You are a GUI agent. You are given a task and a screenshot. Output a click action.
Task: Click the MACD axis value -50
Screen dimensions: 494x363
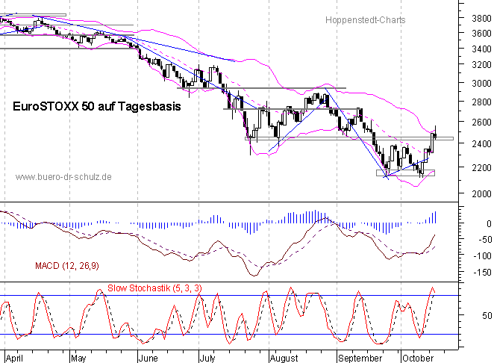click(x=484, y=239)
